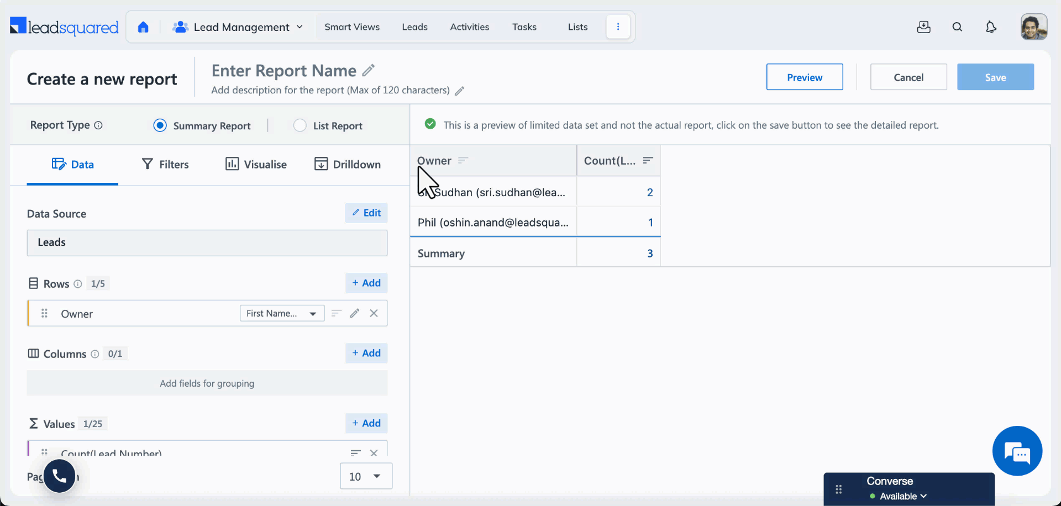This screenshot has width=1061, height=506.
Task: Remove the Owner row via its X icon
Action: pyautogui.click(x=374, y=313)
